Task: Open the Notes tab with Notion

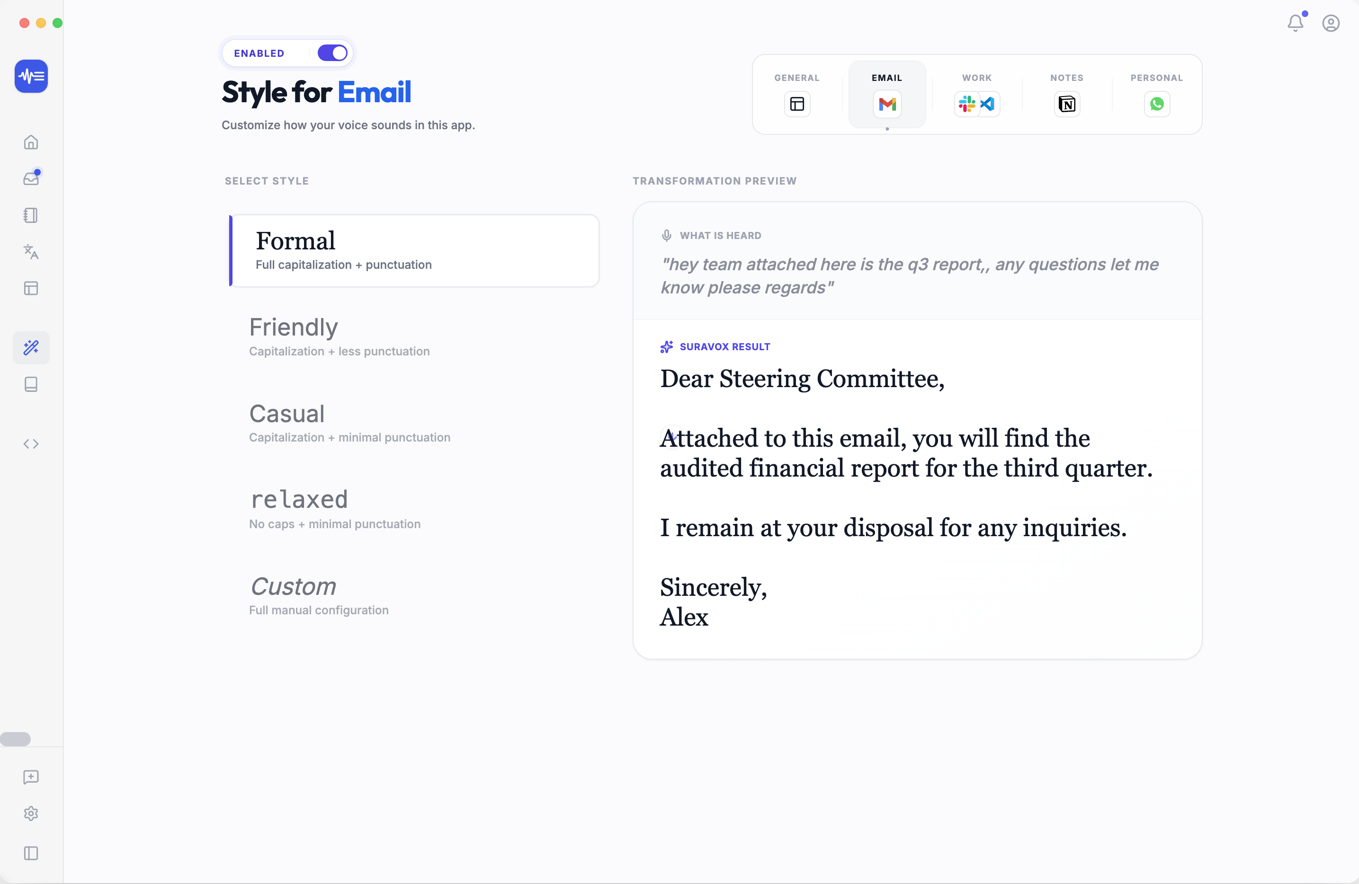Action: (1066, 95)
